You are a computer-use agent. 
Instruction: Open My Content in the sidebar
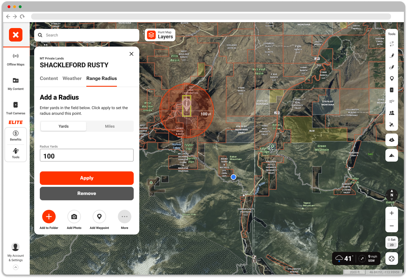(x=16, y=84)
